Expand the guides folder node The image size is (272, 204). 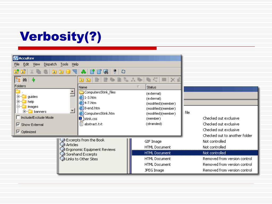coord(18,96)
